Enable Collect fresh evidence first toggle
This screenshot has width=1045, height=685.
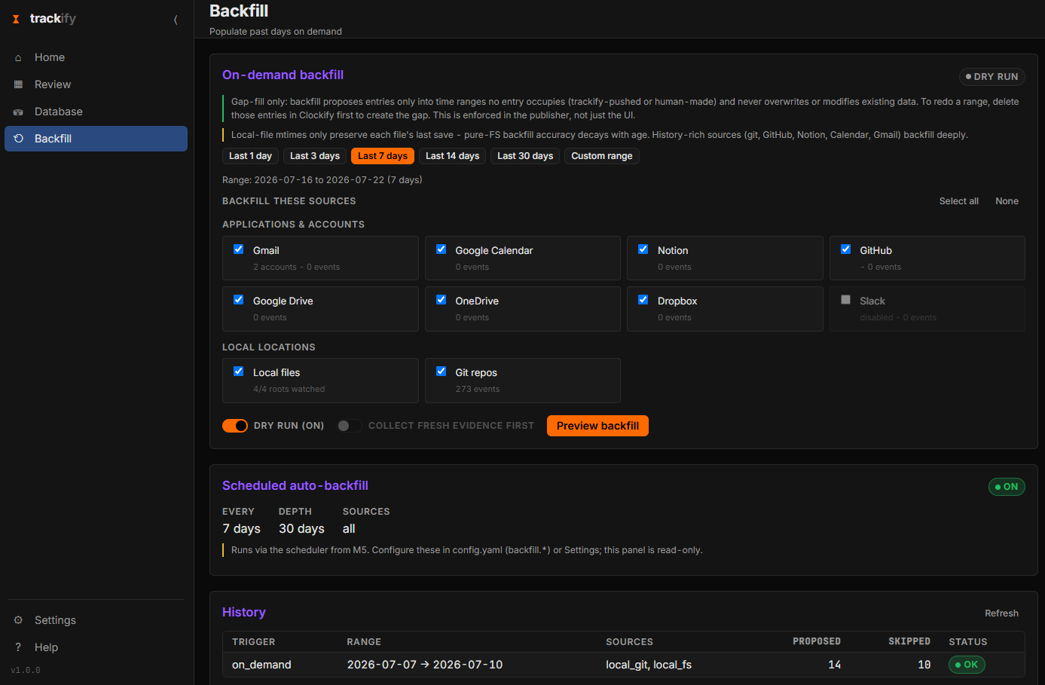[x=350, y=426]
